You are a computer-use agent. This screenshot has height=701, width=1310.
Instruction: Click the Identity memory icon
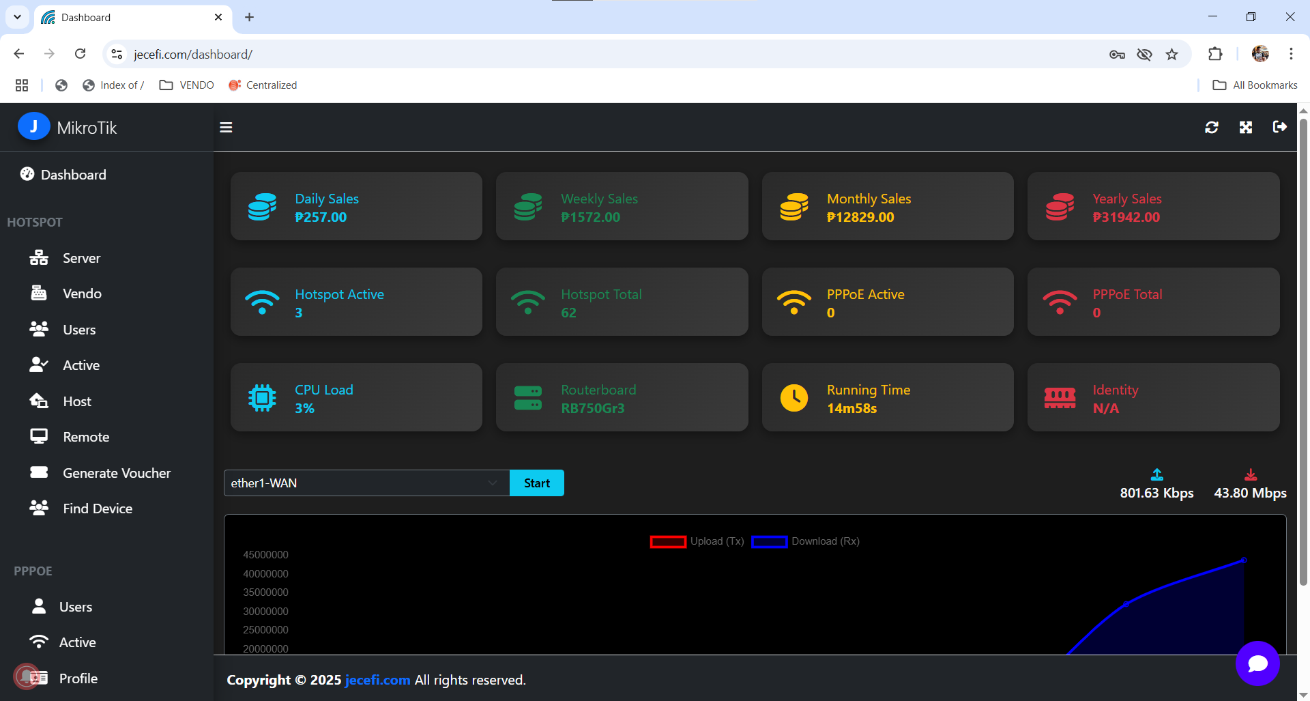1060,398
